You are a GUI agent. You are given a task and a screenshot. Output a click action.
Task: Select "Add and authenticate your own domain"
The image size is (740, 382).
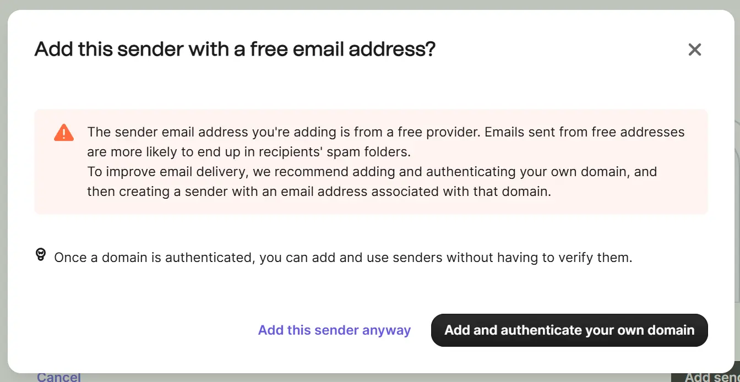point(569,330)
